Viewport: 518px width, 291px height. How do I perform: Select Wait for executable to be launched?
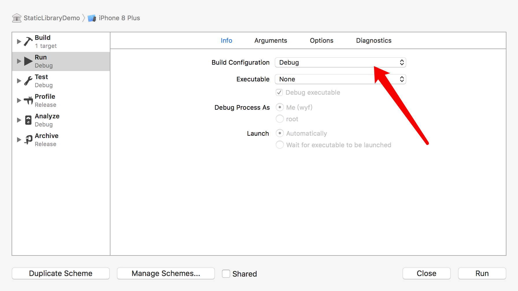(x=280, y=145)
